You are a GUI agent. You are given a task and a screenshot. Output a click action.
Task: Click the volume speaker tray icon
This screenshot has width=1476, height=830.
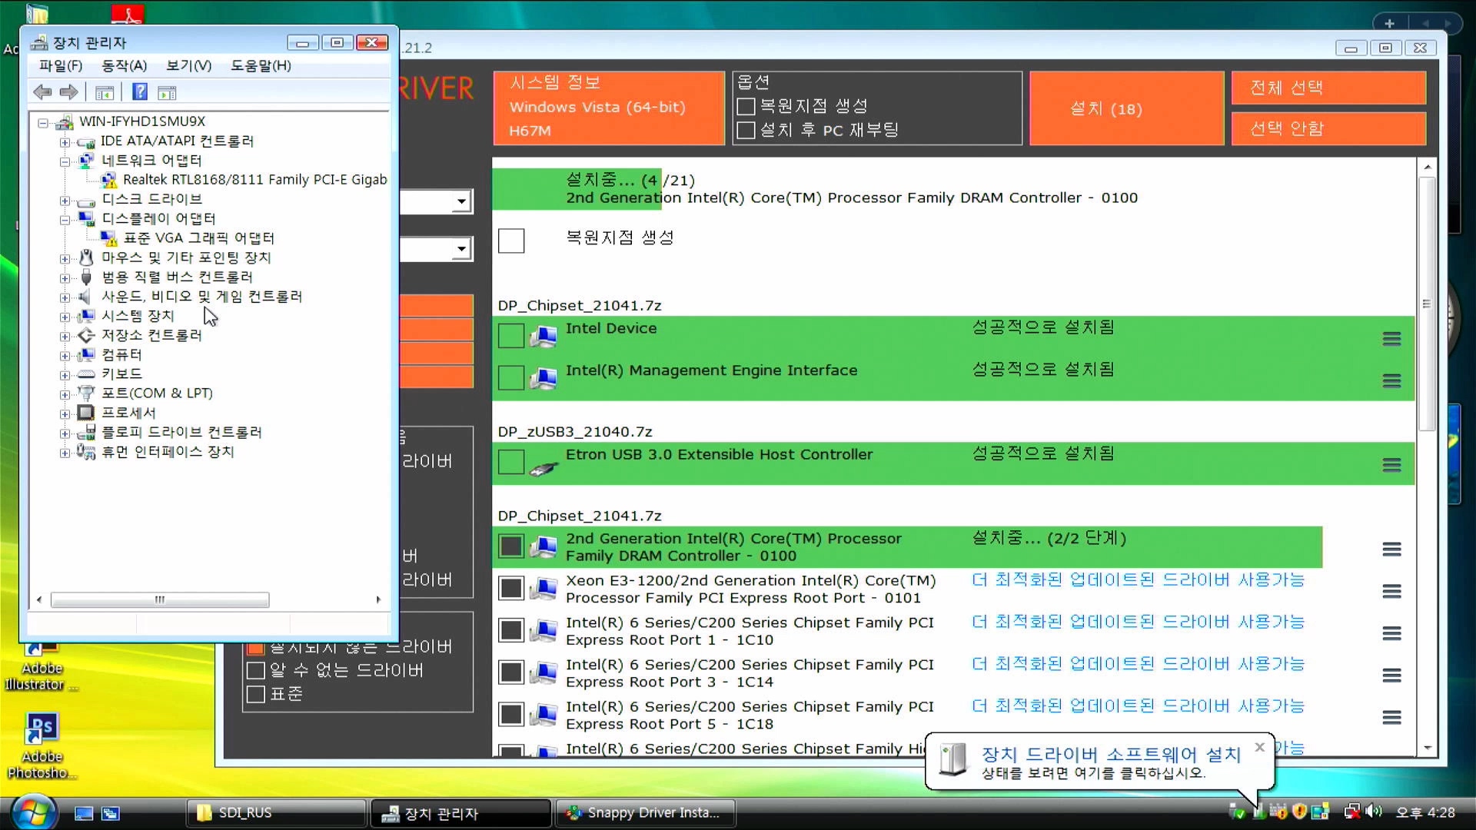coord(1375,812)
